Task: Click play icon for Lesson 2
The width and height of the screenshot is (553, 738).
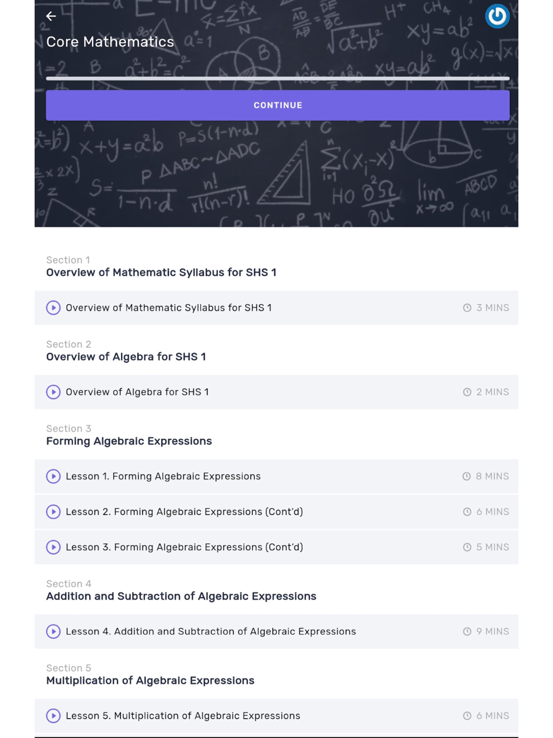Action: click(53, 512)
